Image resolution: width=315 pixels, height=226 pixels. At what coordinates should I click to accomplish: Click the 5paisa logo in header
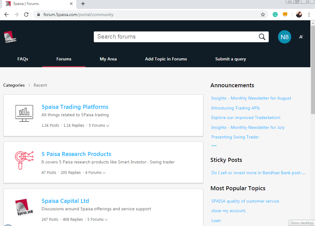10,37
